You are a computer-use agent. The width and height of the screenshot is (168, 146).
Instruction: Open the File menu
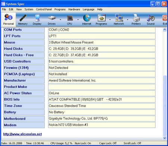coord(4,9)
